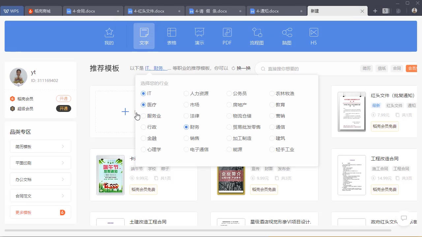Click the new tab plus icon
Image resolution: width=422 pixels, height=237 pixels.
pos(375,11)
